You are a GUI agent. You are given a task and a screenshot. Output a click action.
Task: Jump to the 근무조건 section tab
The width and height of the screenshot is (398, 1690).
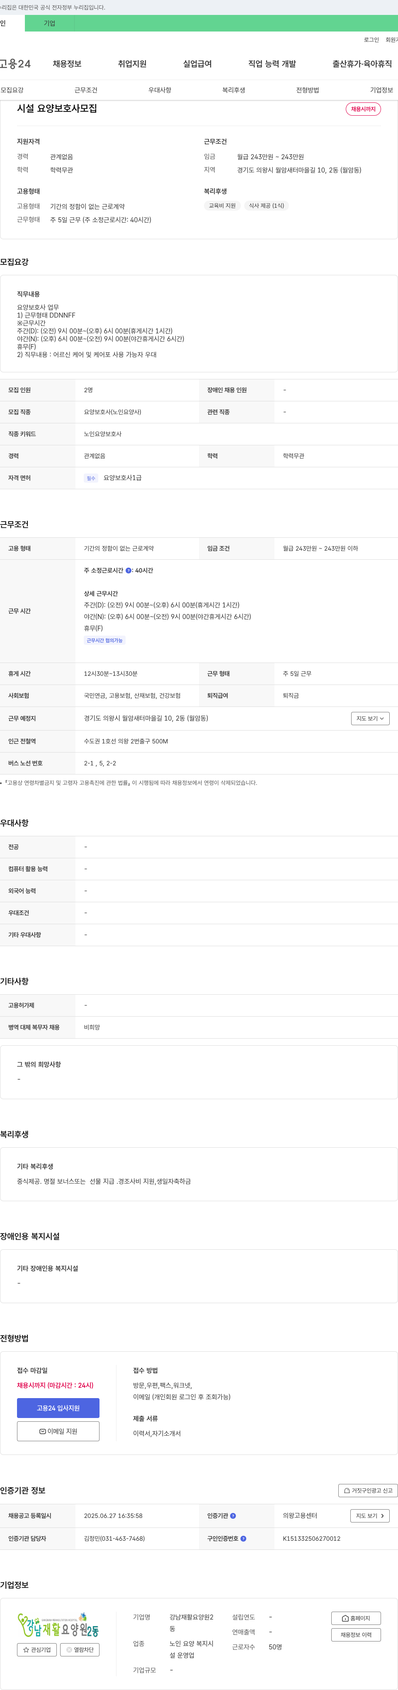click(x=86, y=90)
